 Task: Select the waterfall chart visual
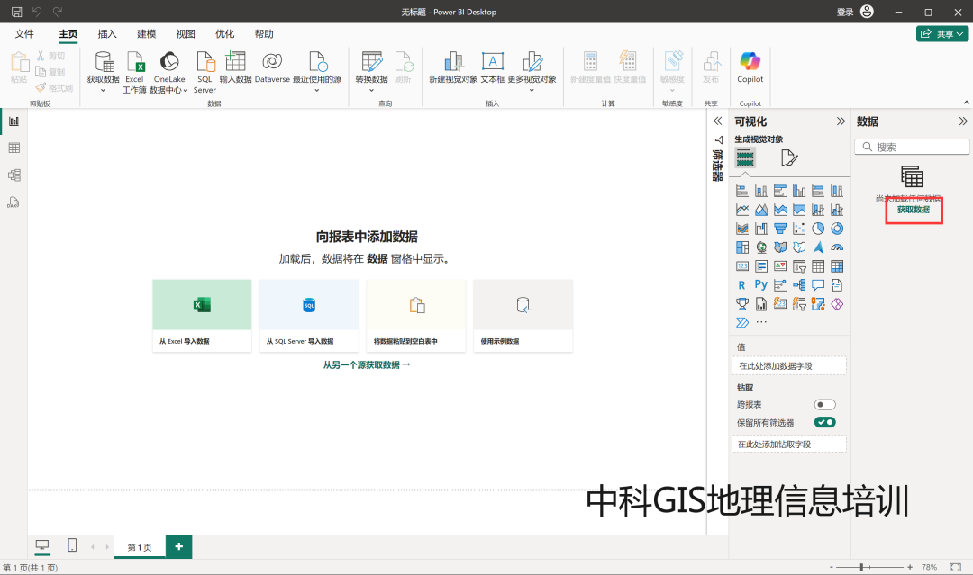tap(761, 229)
